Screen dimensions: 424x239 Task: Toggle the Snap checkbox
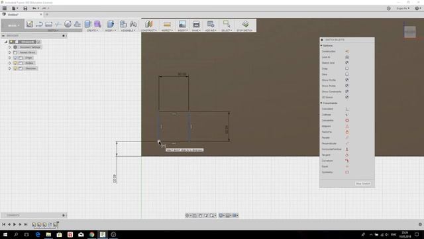pyautogui.click(x=347, y=68)
